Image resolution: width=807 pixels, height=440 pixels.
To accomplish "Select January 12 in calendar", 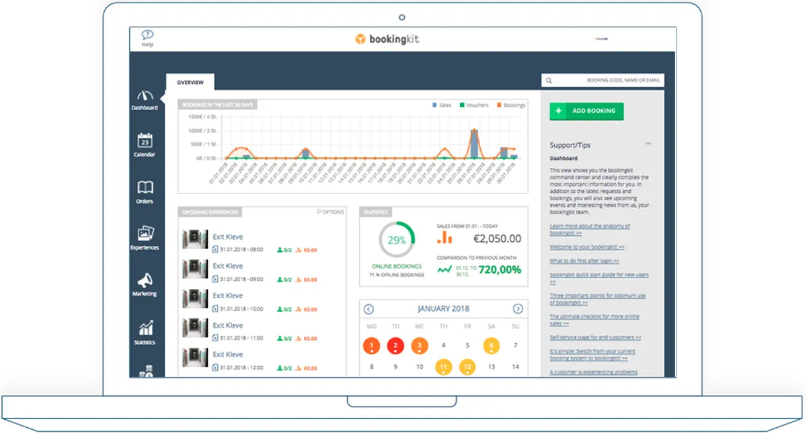I will (x=467, y=367).
